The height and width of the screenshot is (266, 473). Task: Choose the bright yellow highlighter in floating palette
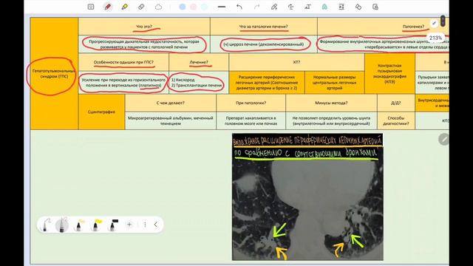[95, 225]
